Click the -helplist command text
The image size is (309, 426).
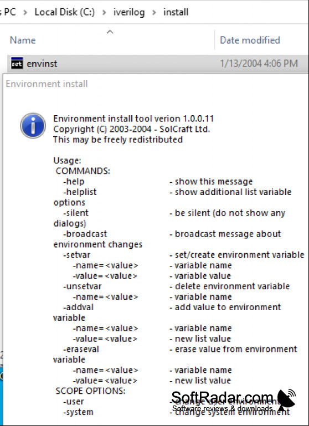click(x=80, y=192)
